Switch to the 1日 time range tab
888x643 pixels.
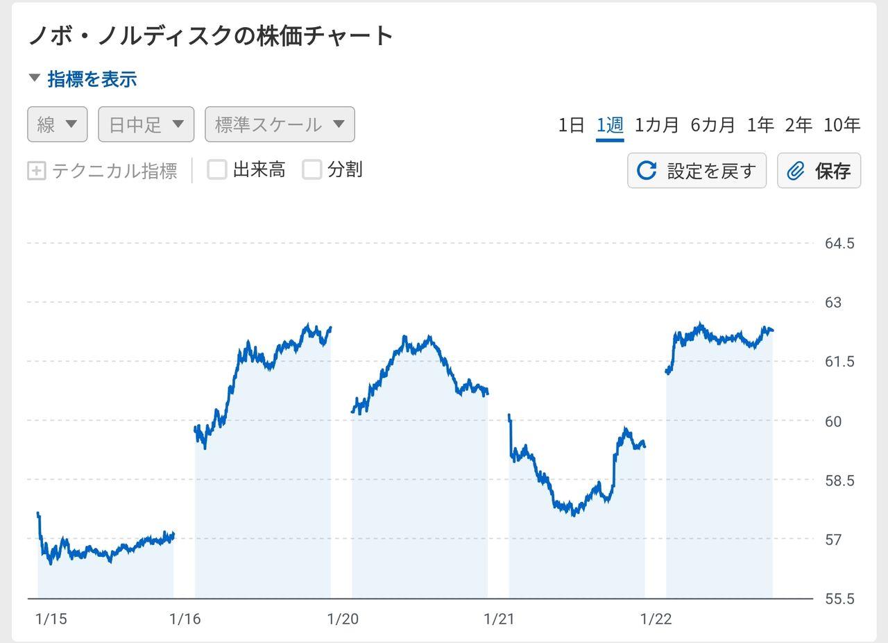pos(571,125)
